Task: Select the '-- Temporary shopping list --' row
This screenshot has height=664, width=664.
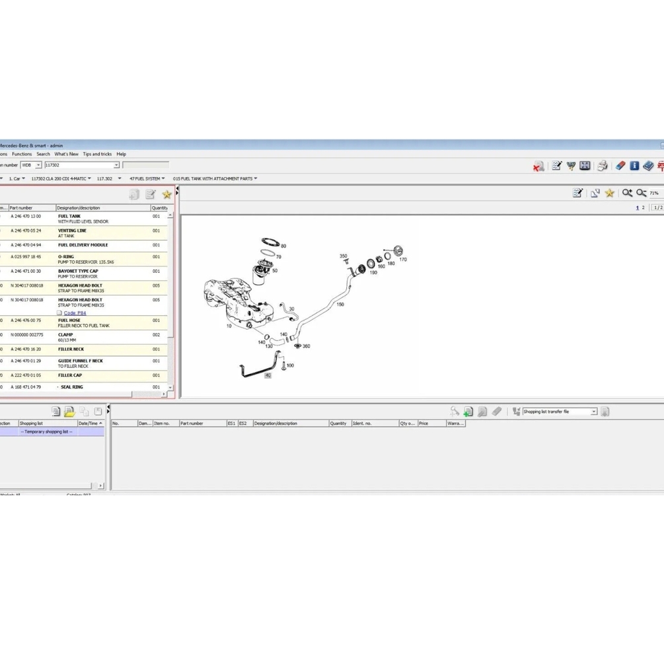Action: click(x=52, y=431)
